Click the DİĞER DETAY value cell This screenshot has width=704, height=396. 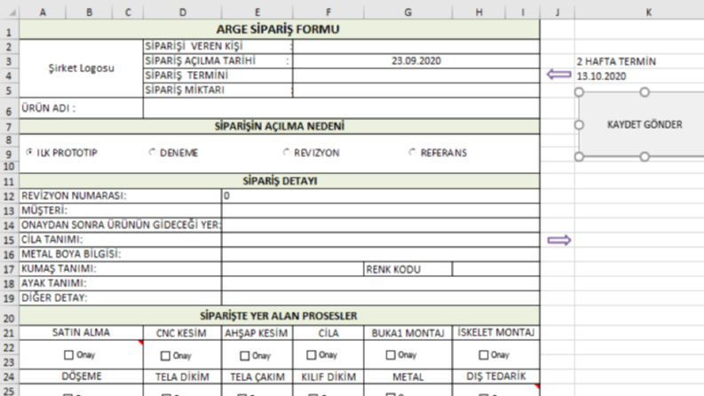coord(380,298)
